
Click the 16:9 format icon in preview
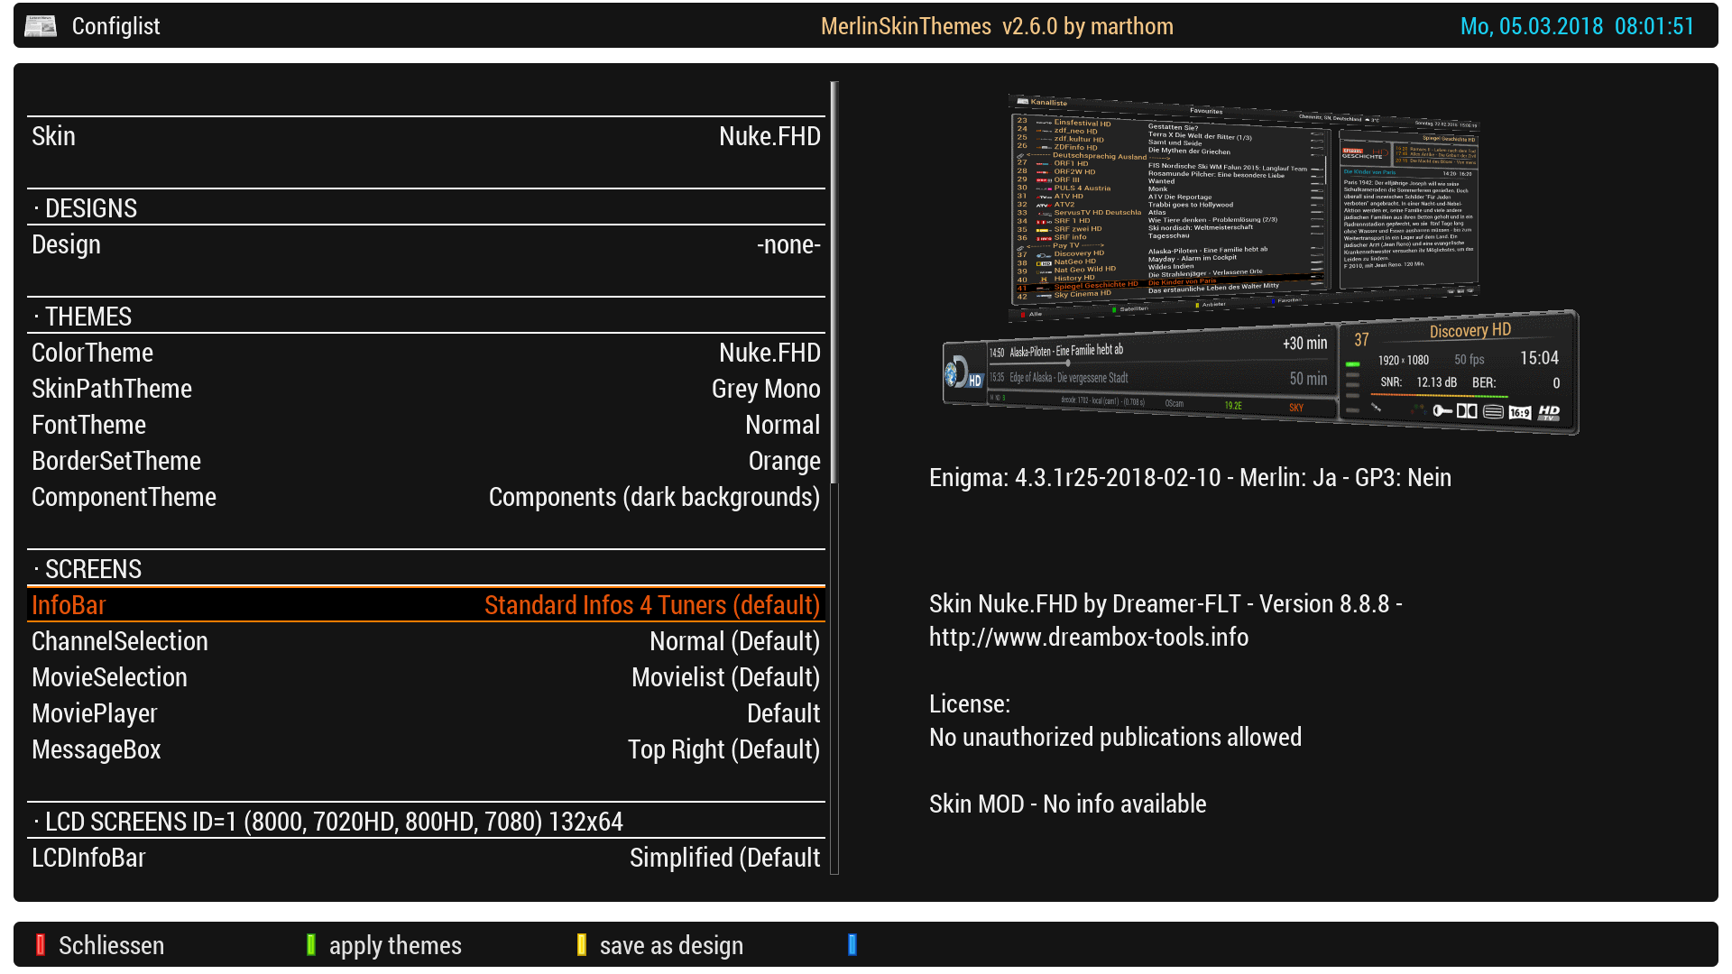click(1519, 412)
